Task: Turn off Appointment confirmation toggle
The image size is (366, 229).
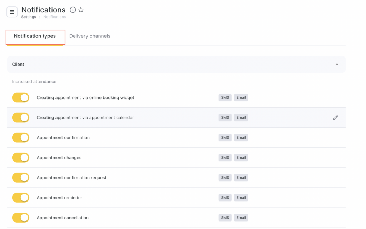Action: [21, 138]
